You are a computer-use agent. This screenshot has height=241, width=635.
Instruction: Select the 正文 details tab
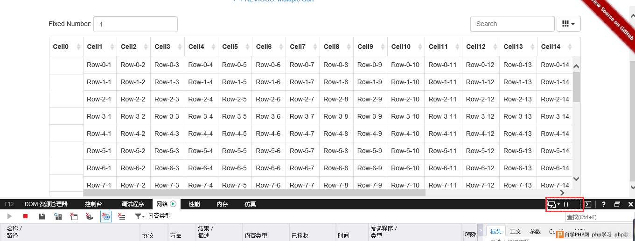pyautogui.click(x=516, y=232)
